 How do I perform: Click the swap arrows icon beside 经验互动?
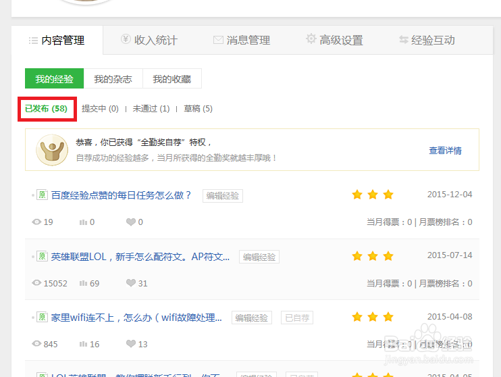[404, 40]
